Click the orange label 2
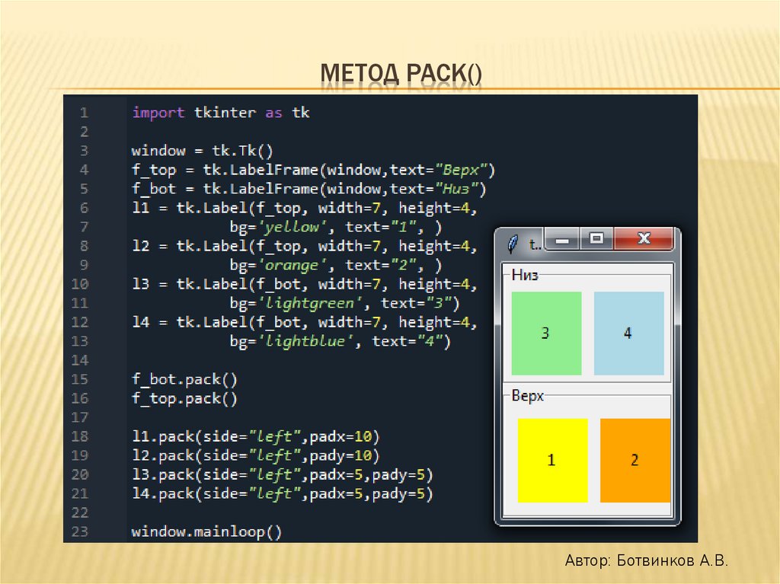Image resolution: width=780 pixels, height=584 pixels. tap(635, 460)
